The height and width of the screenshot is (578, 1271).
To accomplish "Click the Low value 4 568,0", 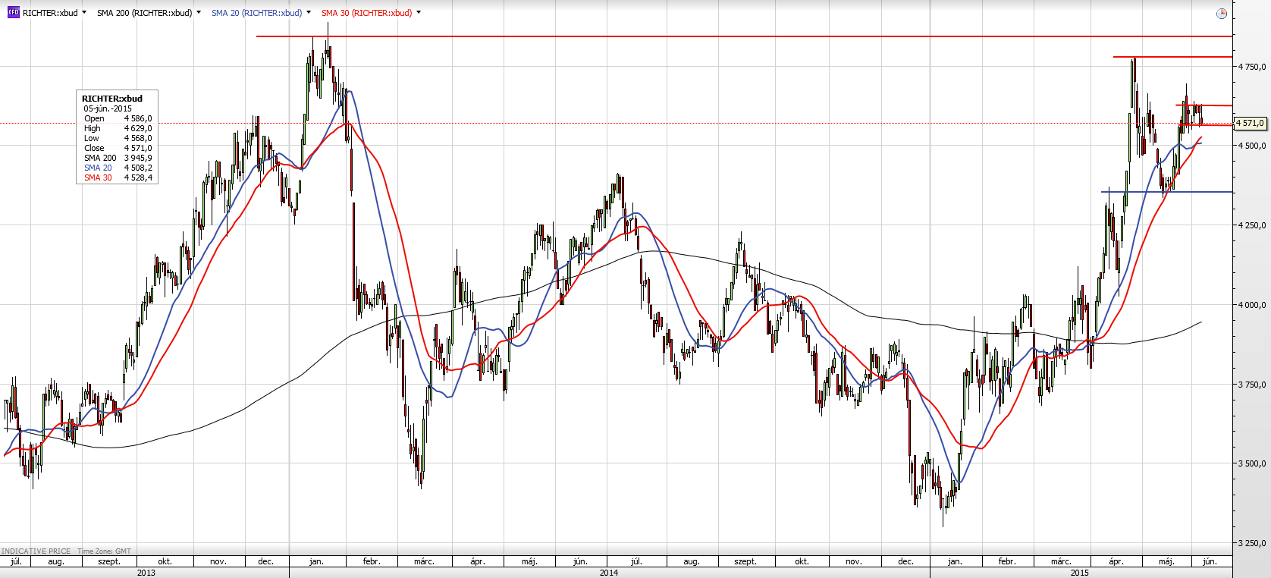I will [138, 138].
